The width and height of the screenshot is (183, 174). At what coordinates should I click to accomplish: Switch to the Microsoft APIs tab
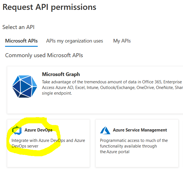pyautogui.click(x=21, y=41)
